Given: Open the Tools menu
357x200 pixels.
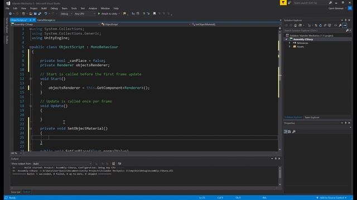Looking at the screenshot, I should click(x=74, y=8).
